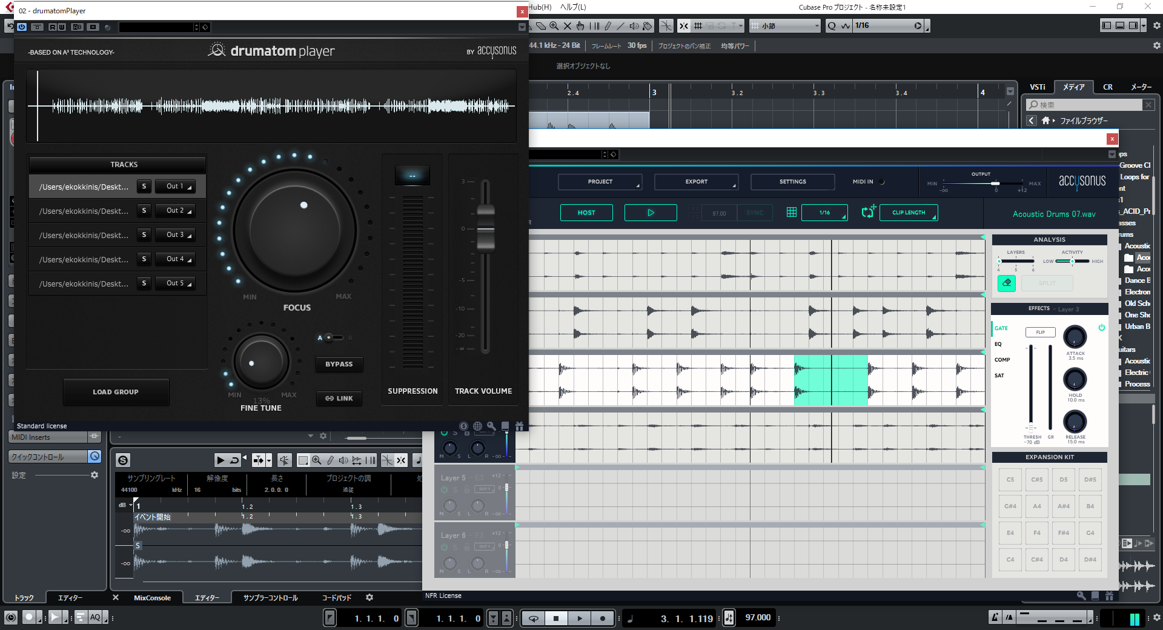Click the F#4 pad in EXPANSION KIT

(1064, 533)
